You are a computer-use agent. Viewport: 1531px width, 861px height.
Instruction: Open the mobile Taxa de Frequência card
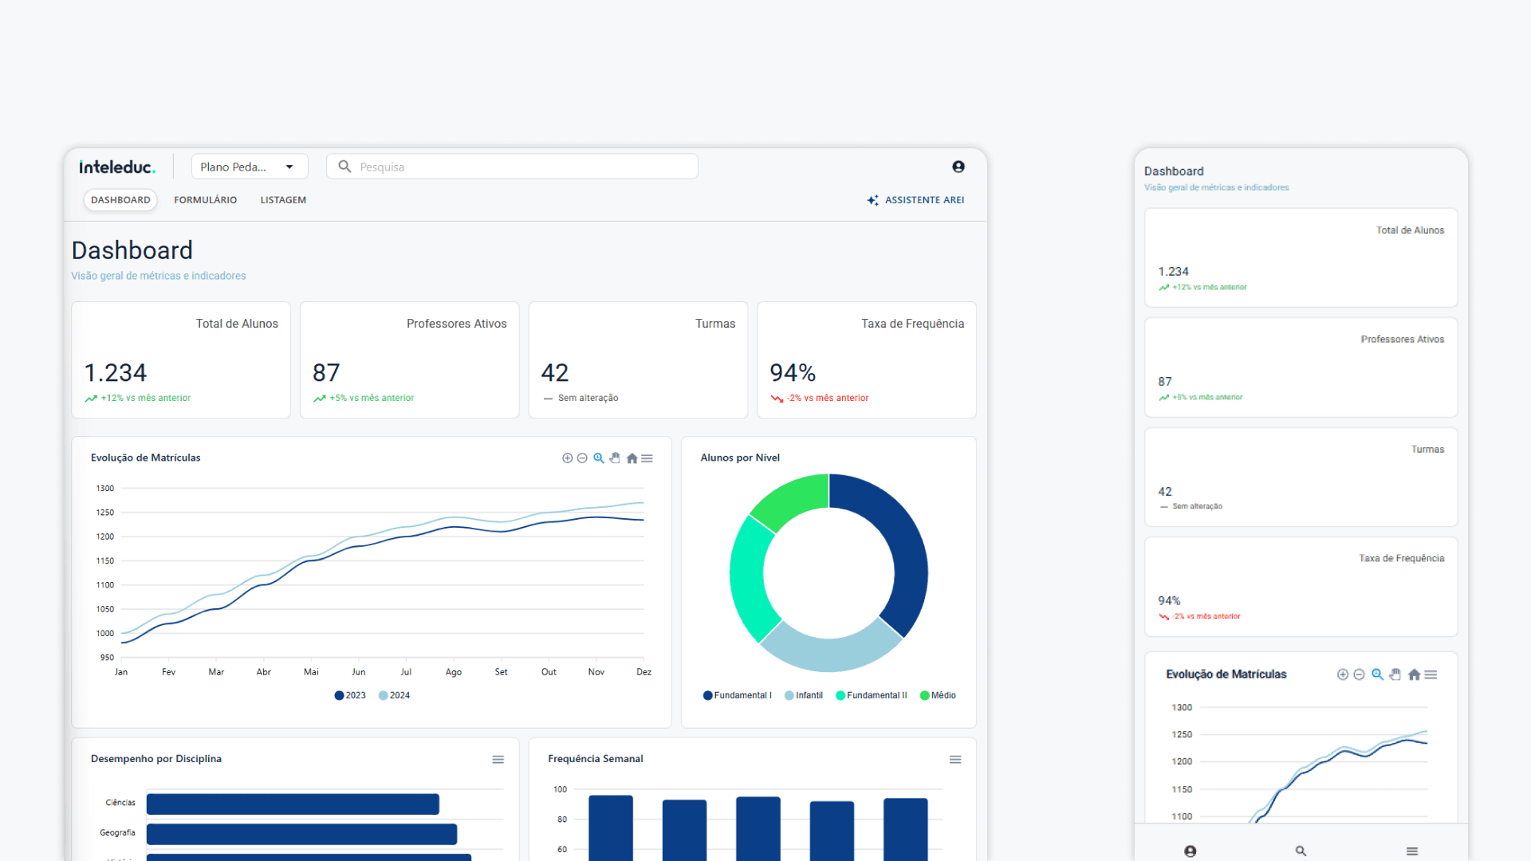1301,587
